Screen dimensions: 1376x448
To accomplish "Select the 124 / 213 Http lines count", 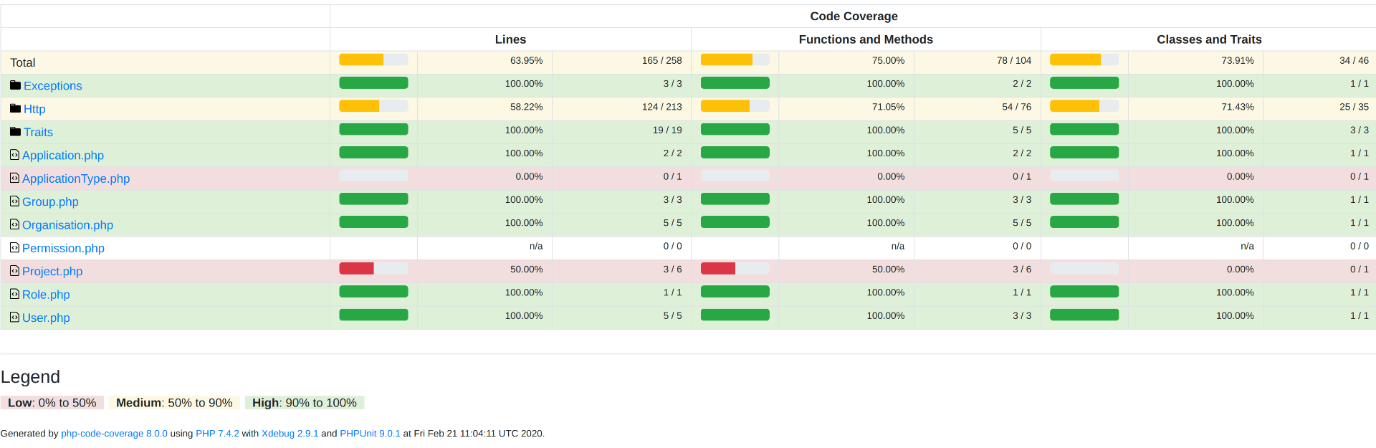I will (x=661, y=107).
